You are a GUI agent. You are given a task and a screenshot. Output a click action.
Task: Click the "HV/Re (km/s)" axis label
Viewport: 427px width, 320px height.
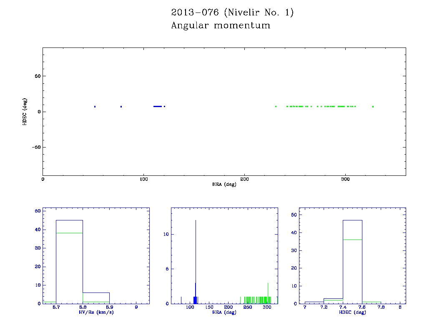click(x=96, y=312)
